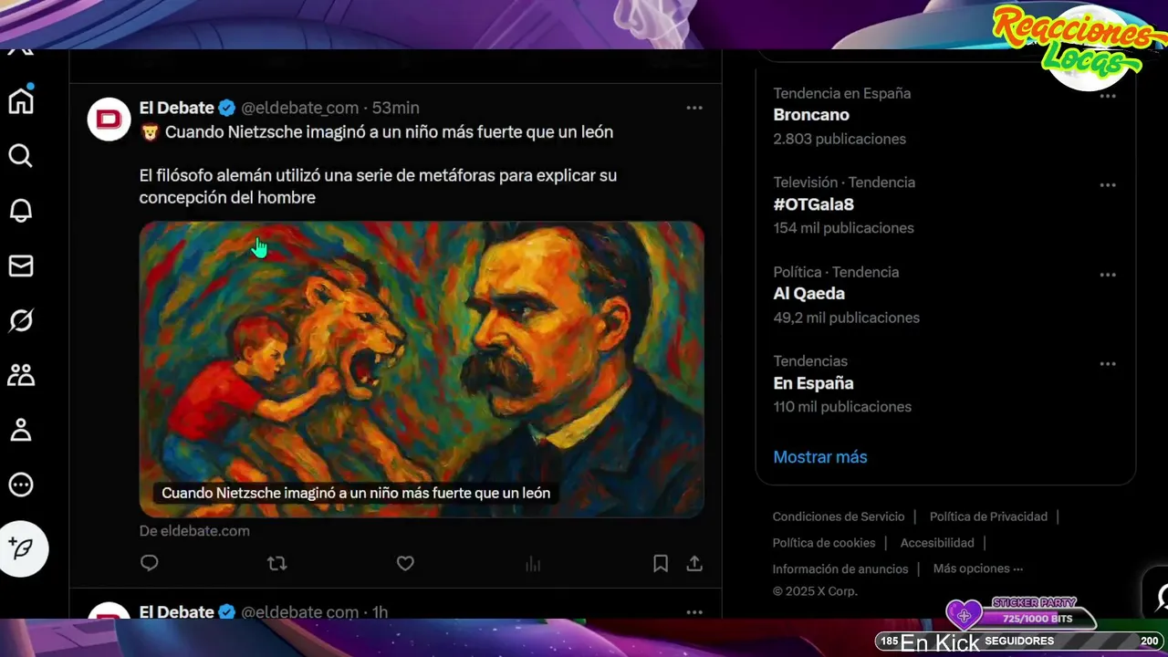
Task: Open options for the Broncano trend
Action: [1108, 96]
